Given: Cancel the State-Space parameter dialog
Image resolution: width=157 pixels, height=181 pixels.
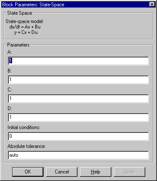Looking at the screenshot, I should (62, 172).
